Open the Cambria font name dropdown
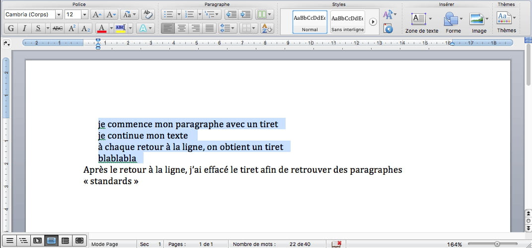The height and width of the screenshot is (248, 532). pos(59,15)
